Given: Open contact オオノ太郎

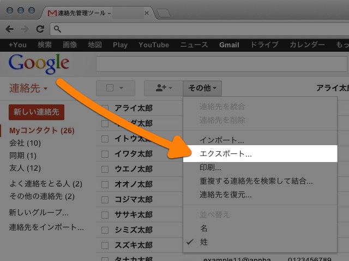Looking at the screenshot, I should 134,184.
